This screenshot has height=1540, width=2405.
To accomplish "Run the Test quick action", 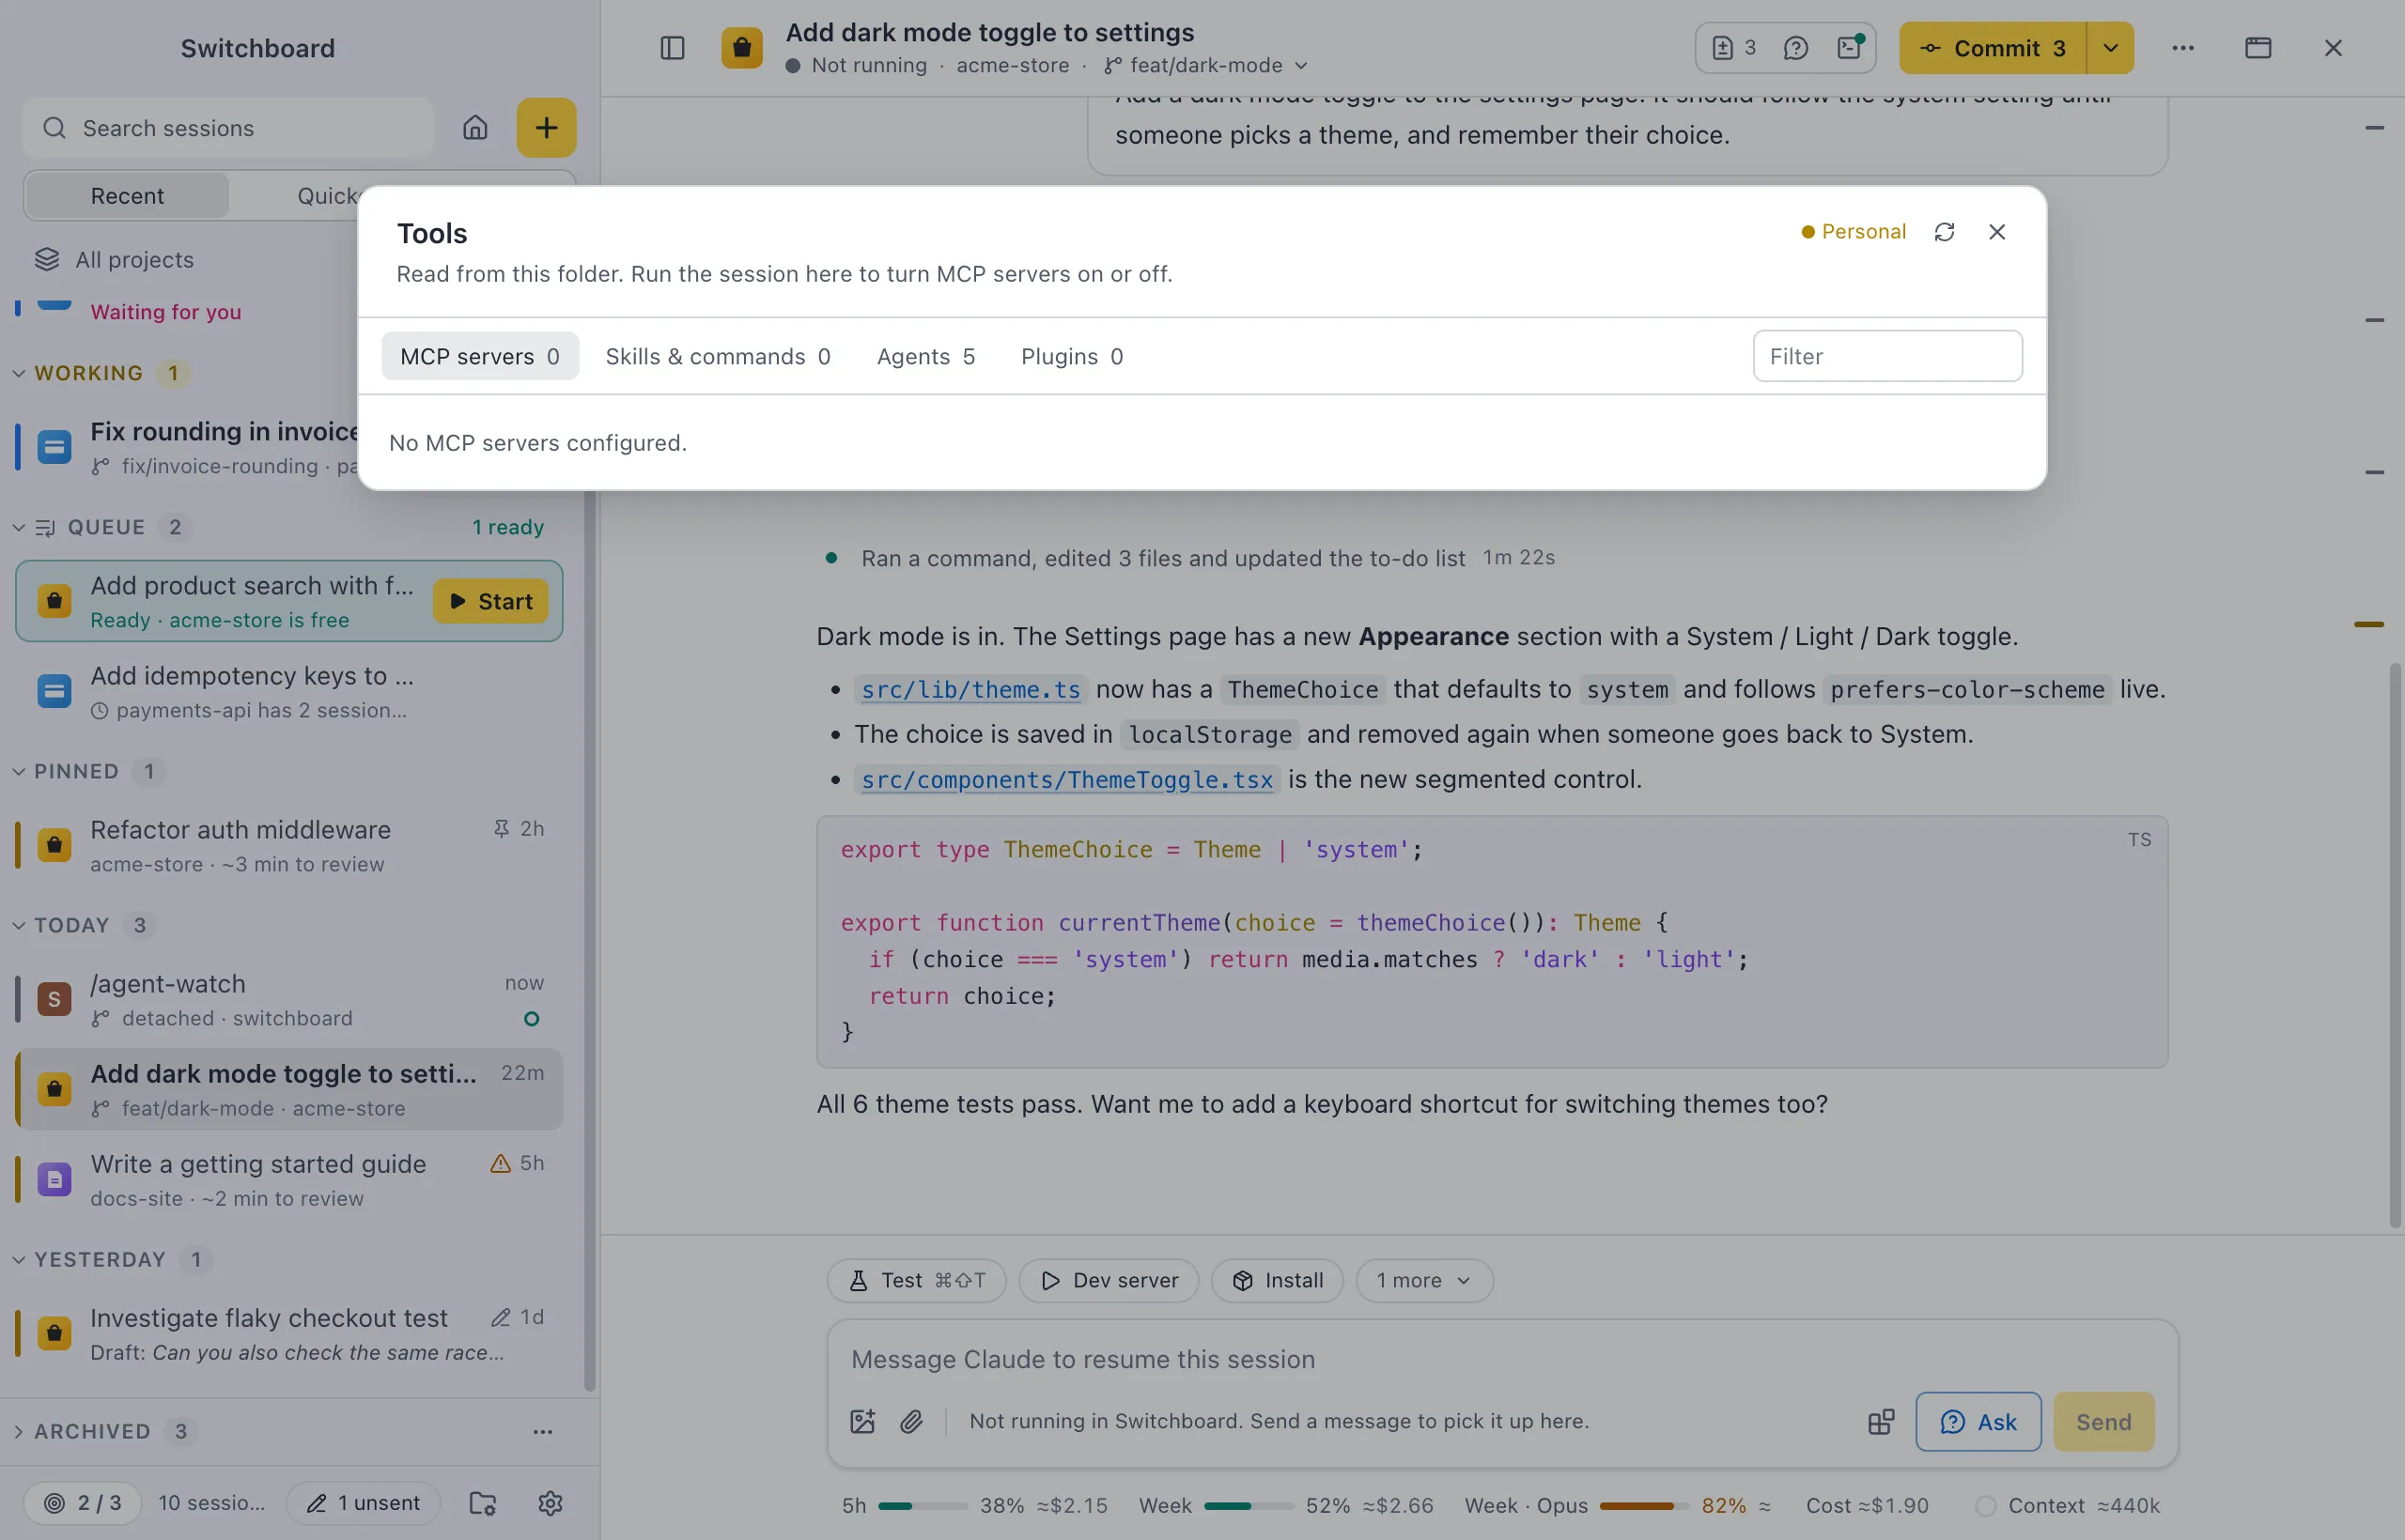I will (916, 1280).
